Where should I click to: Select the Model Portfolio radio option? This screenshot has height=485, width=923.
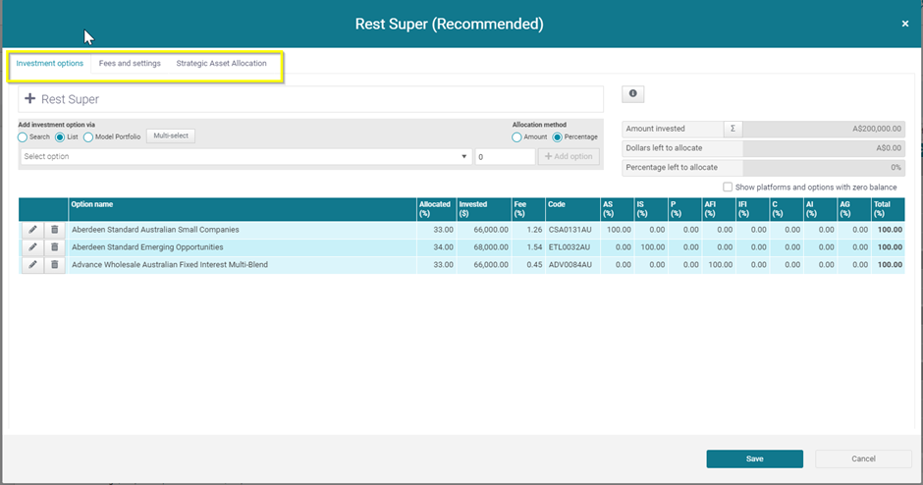(x=88, y=137)
